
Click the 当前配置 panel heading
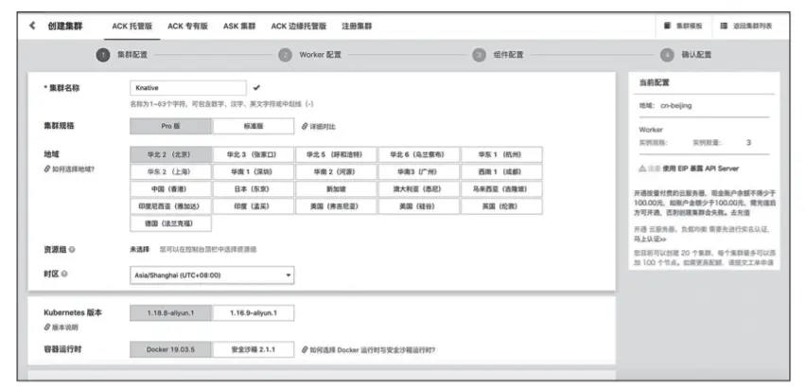(x=655, y=82)
